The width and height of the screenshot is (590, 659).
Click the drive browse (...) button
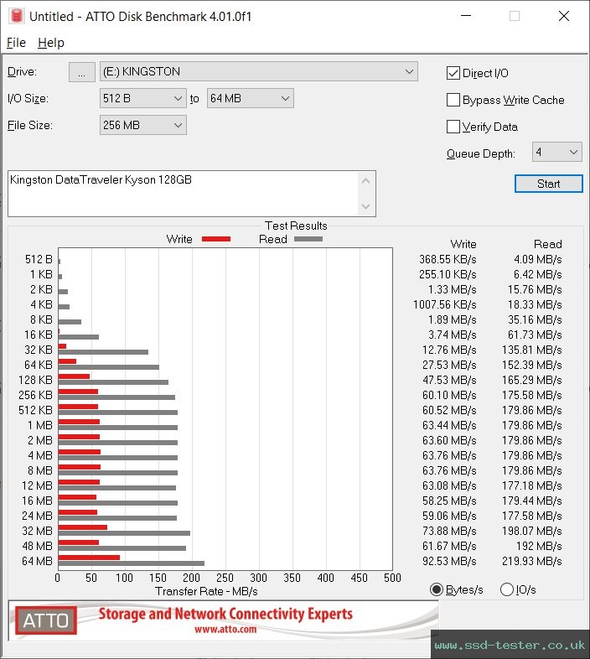click(82, 72)
